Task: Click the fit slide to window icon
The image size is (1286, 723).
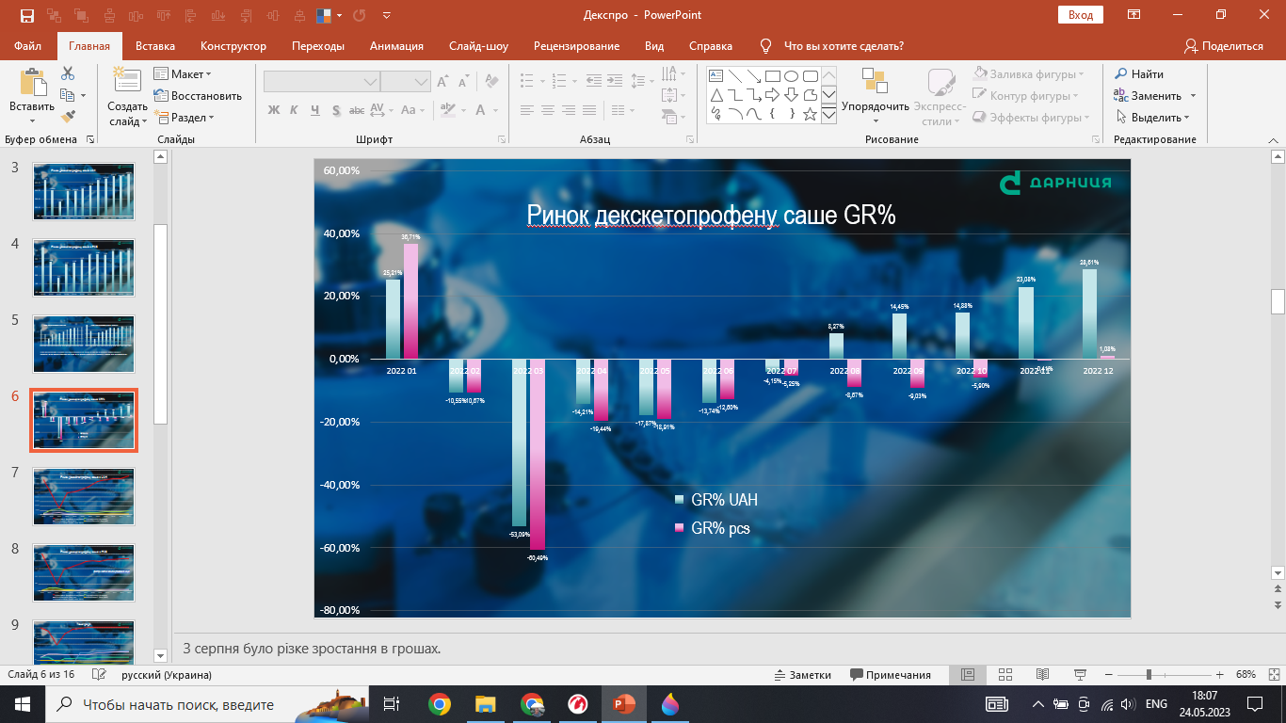Action: click(1273, 675)
